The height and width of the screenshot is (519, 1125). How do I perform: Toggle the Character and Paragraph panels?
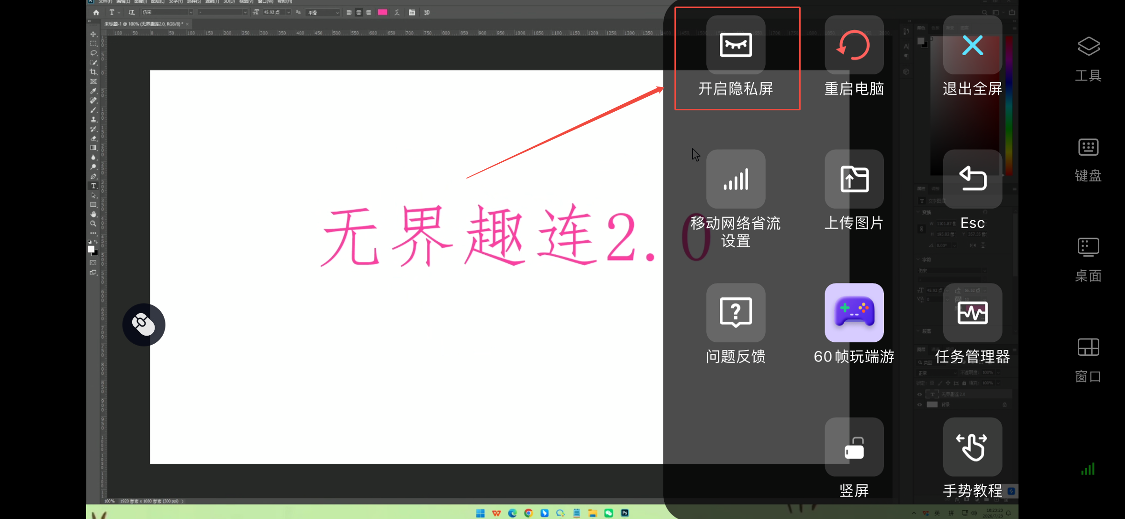click(x=412, y=13)
